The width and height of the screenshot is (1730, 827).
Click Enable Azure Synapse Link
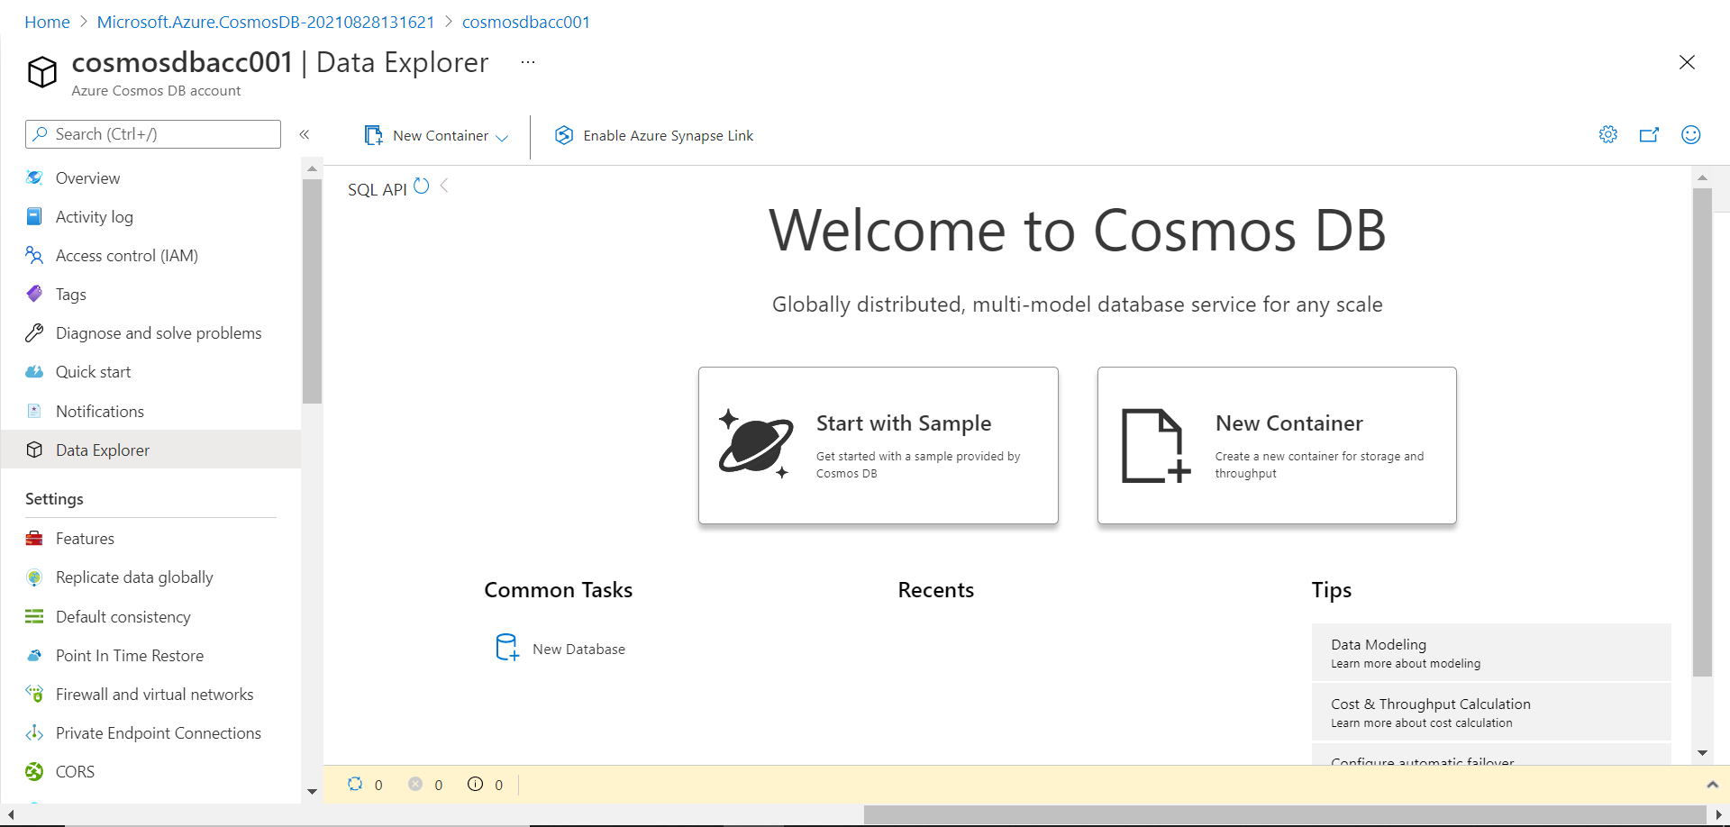[x=654, y=135]
